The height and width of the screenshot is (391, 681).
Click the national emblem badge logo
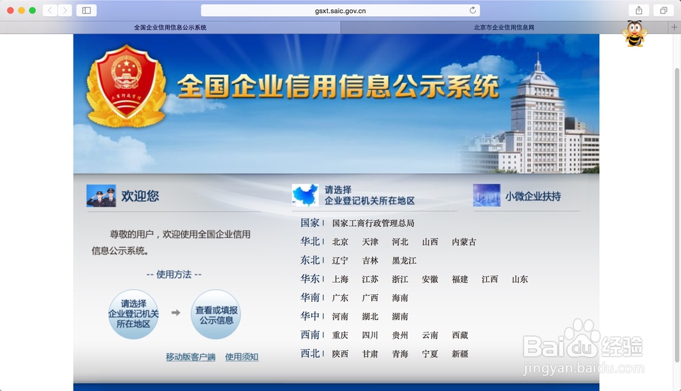(x=127, y=86)
